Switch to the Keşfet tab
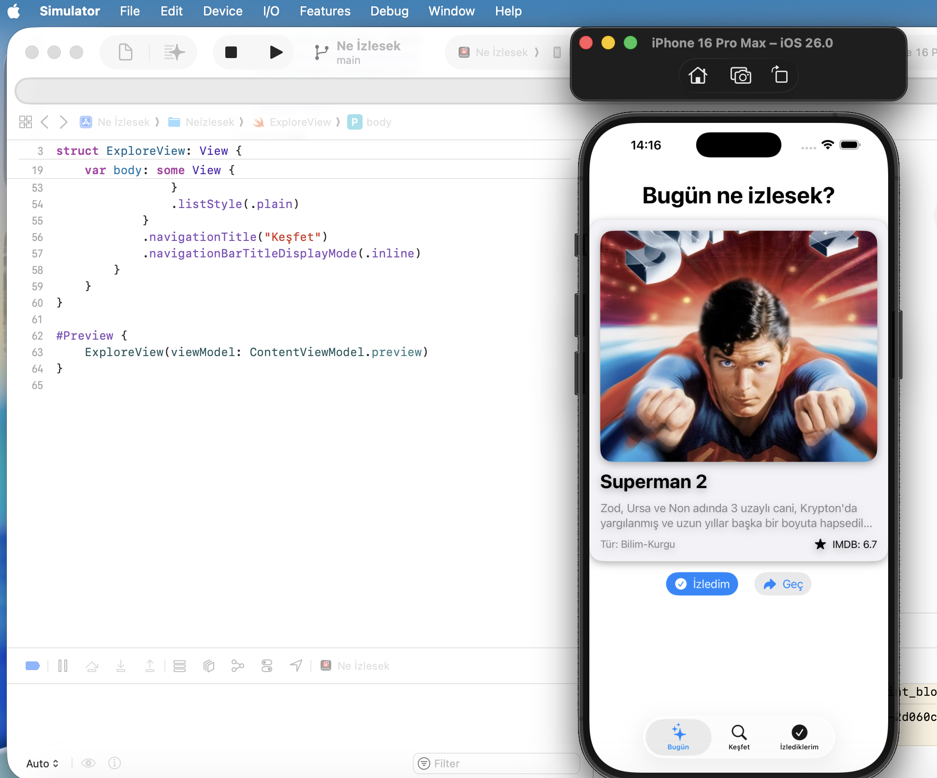Screen dimensions: 937x778 739,737
